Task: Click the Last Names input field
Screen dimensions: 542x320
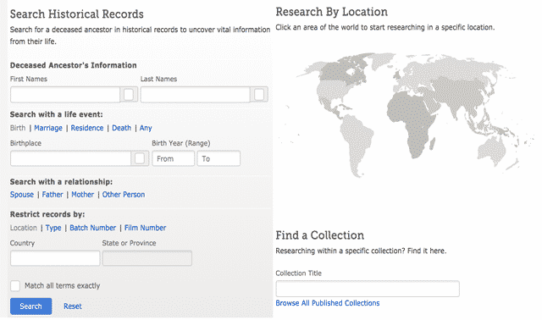Action: [x=196, y=94]
